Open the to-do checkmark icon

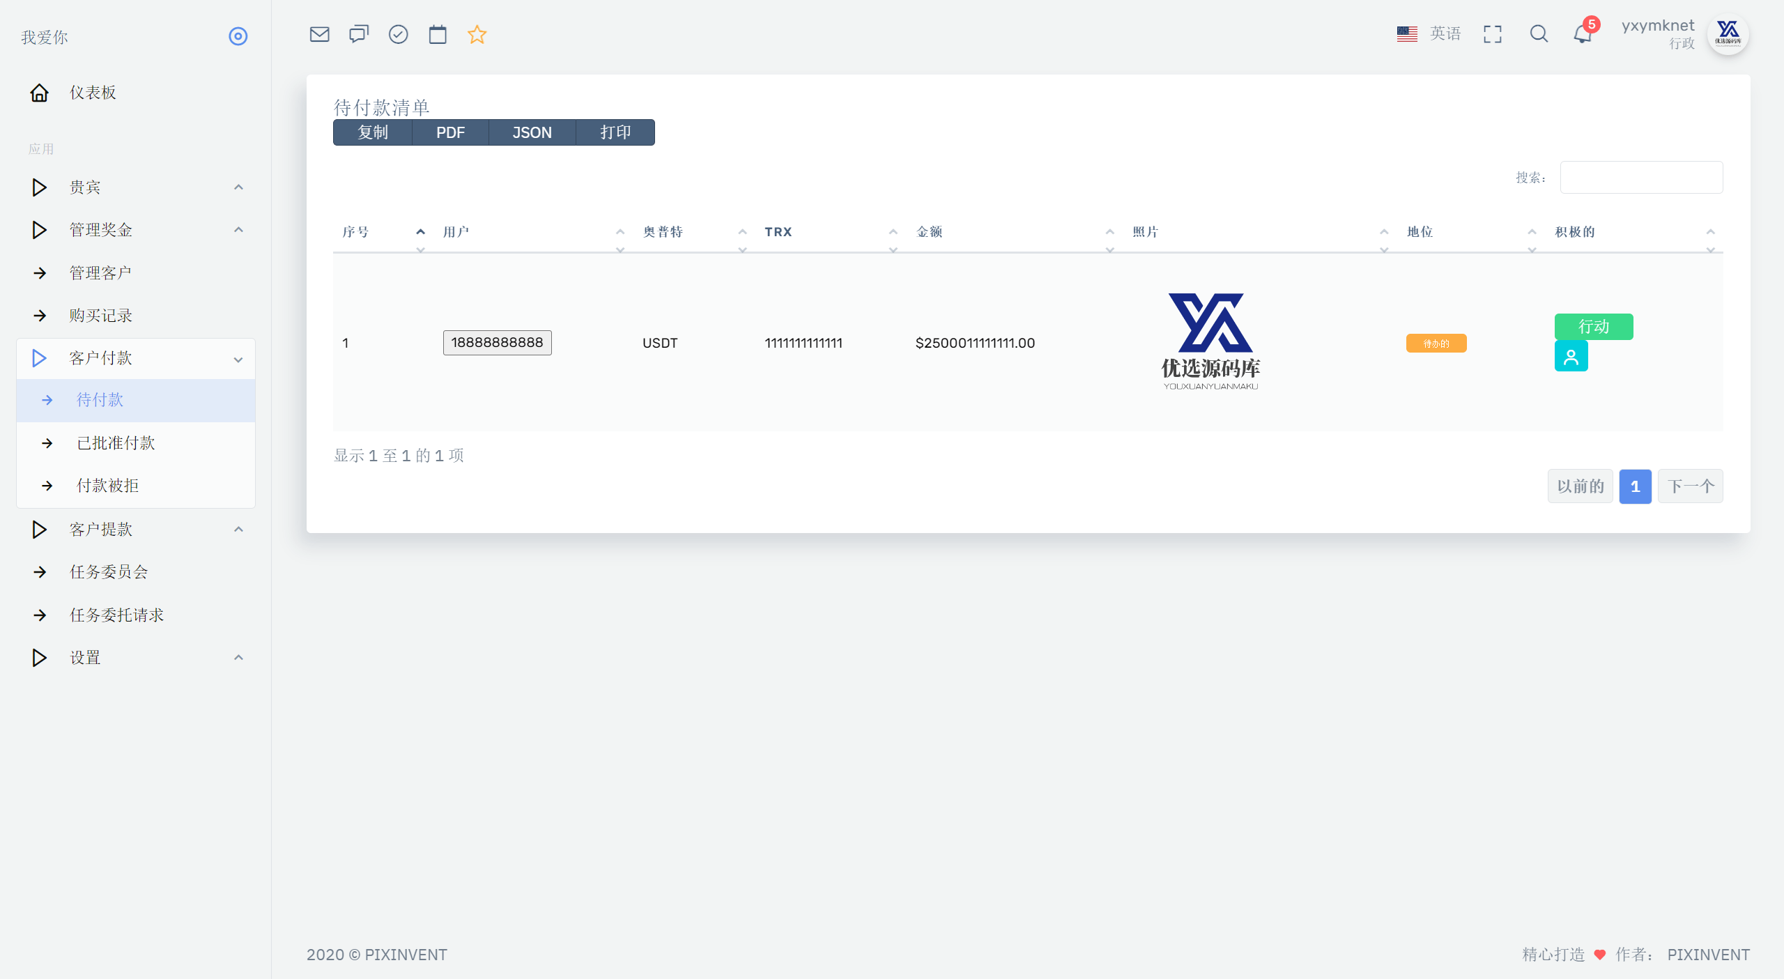pos(398,34)
